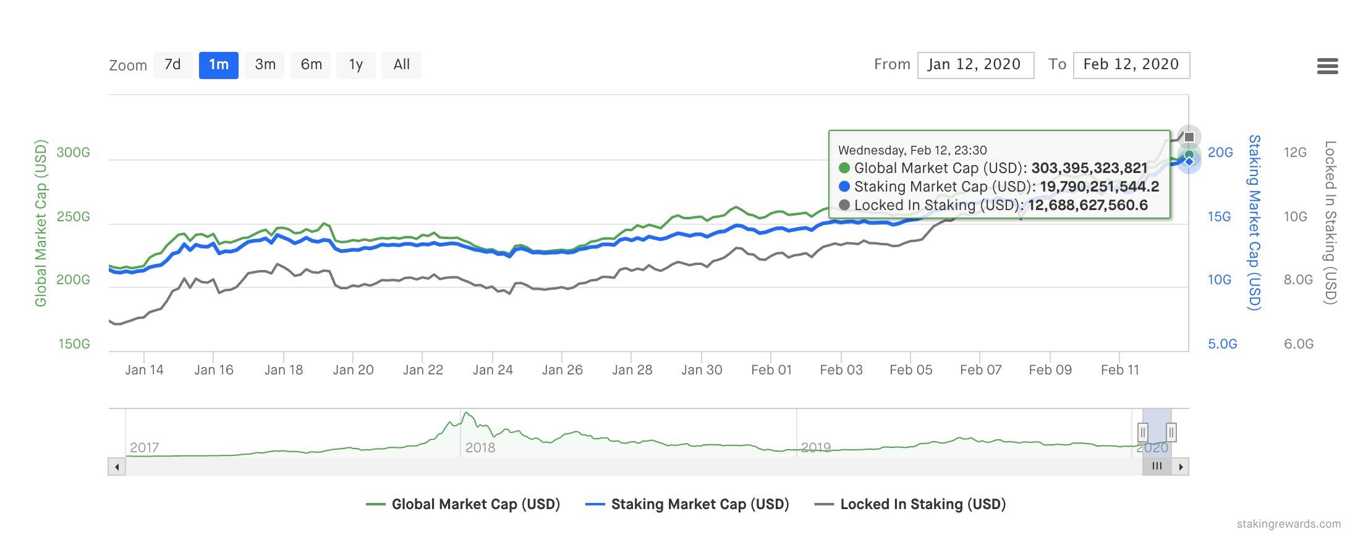The height and width of the screenshot is (540, 1371).
Task: Click tooltip date Wednesday, Feb 12, 23:30
Action: click(x=912, y=150)
